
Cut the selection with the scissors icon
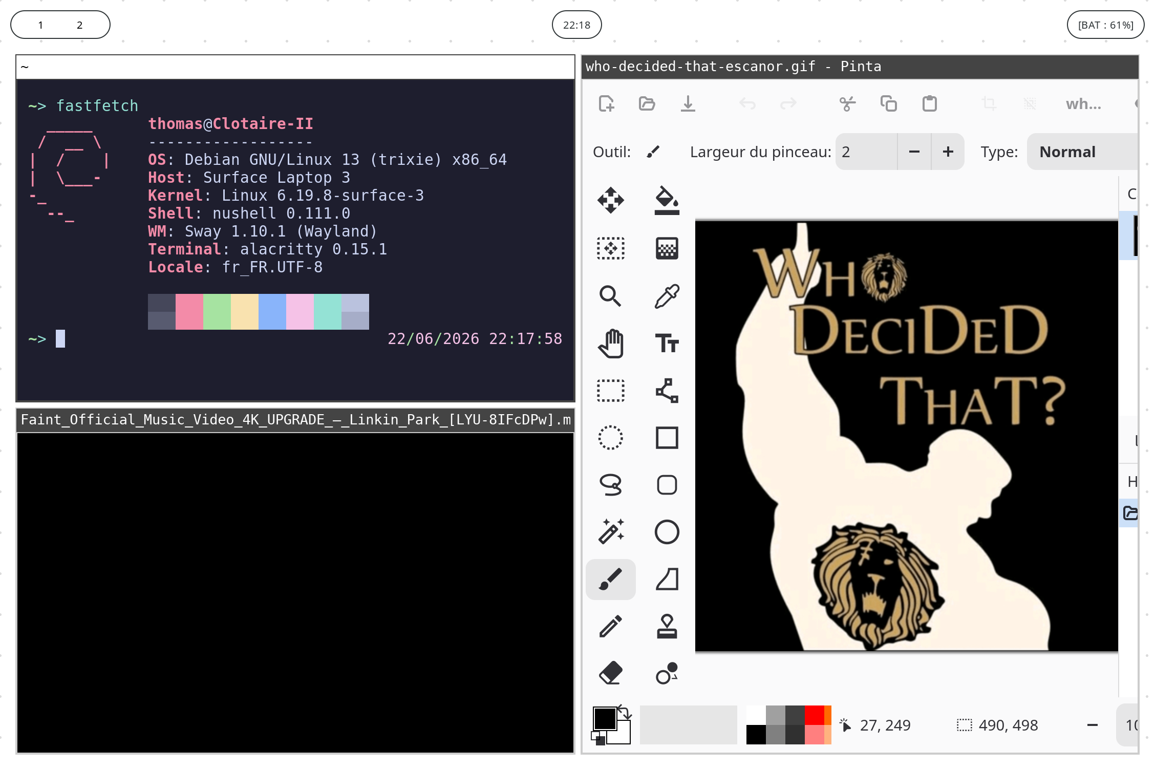tap(848, 104)
